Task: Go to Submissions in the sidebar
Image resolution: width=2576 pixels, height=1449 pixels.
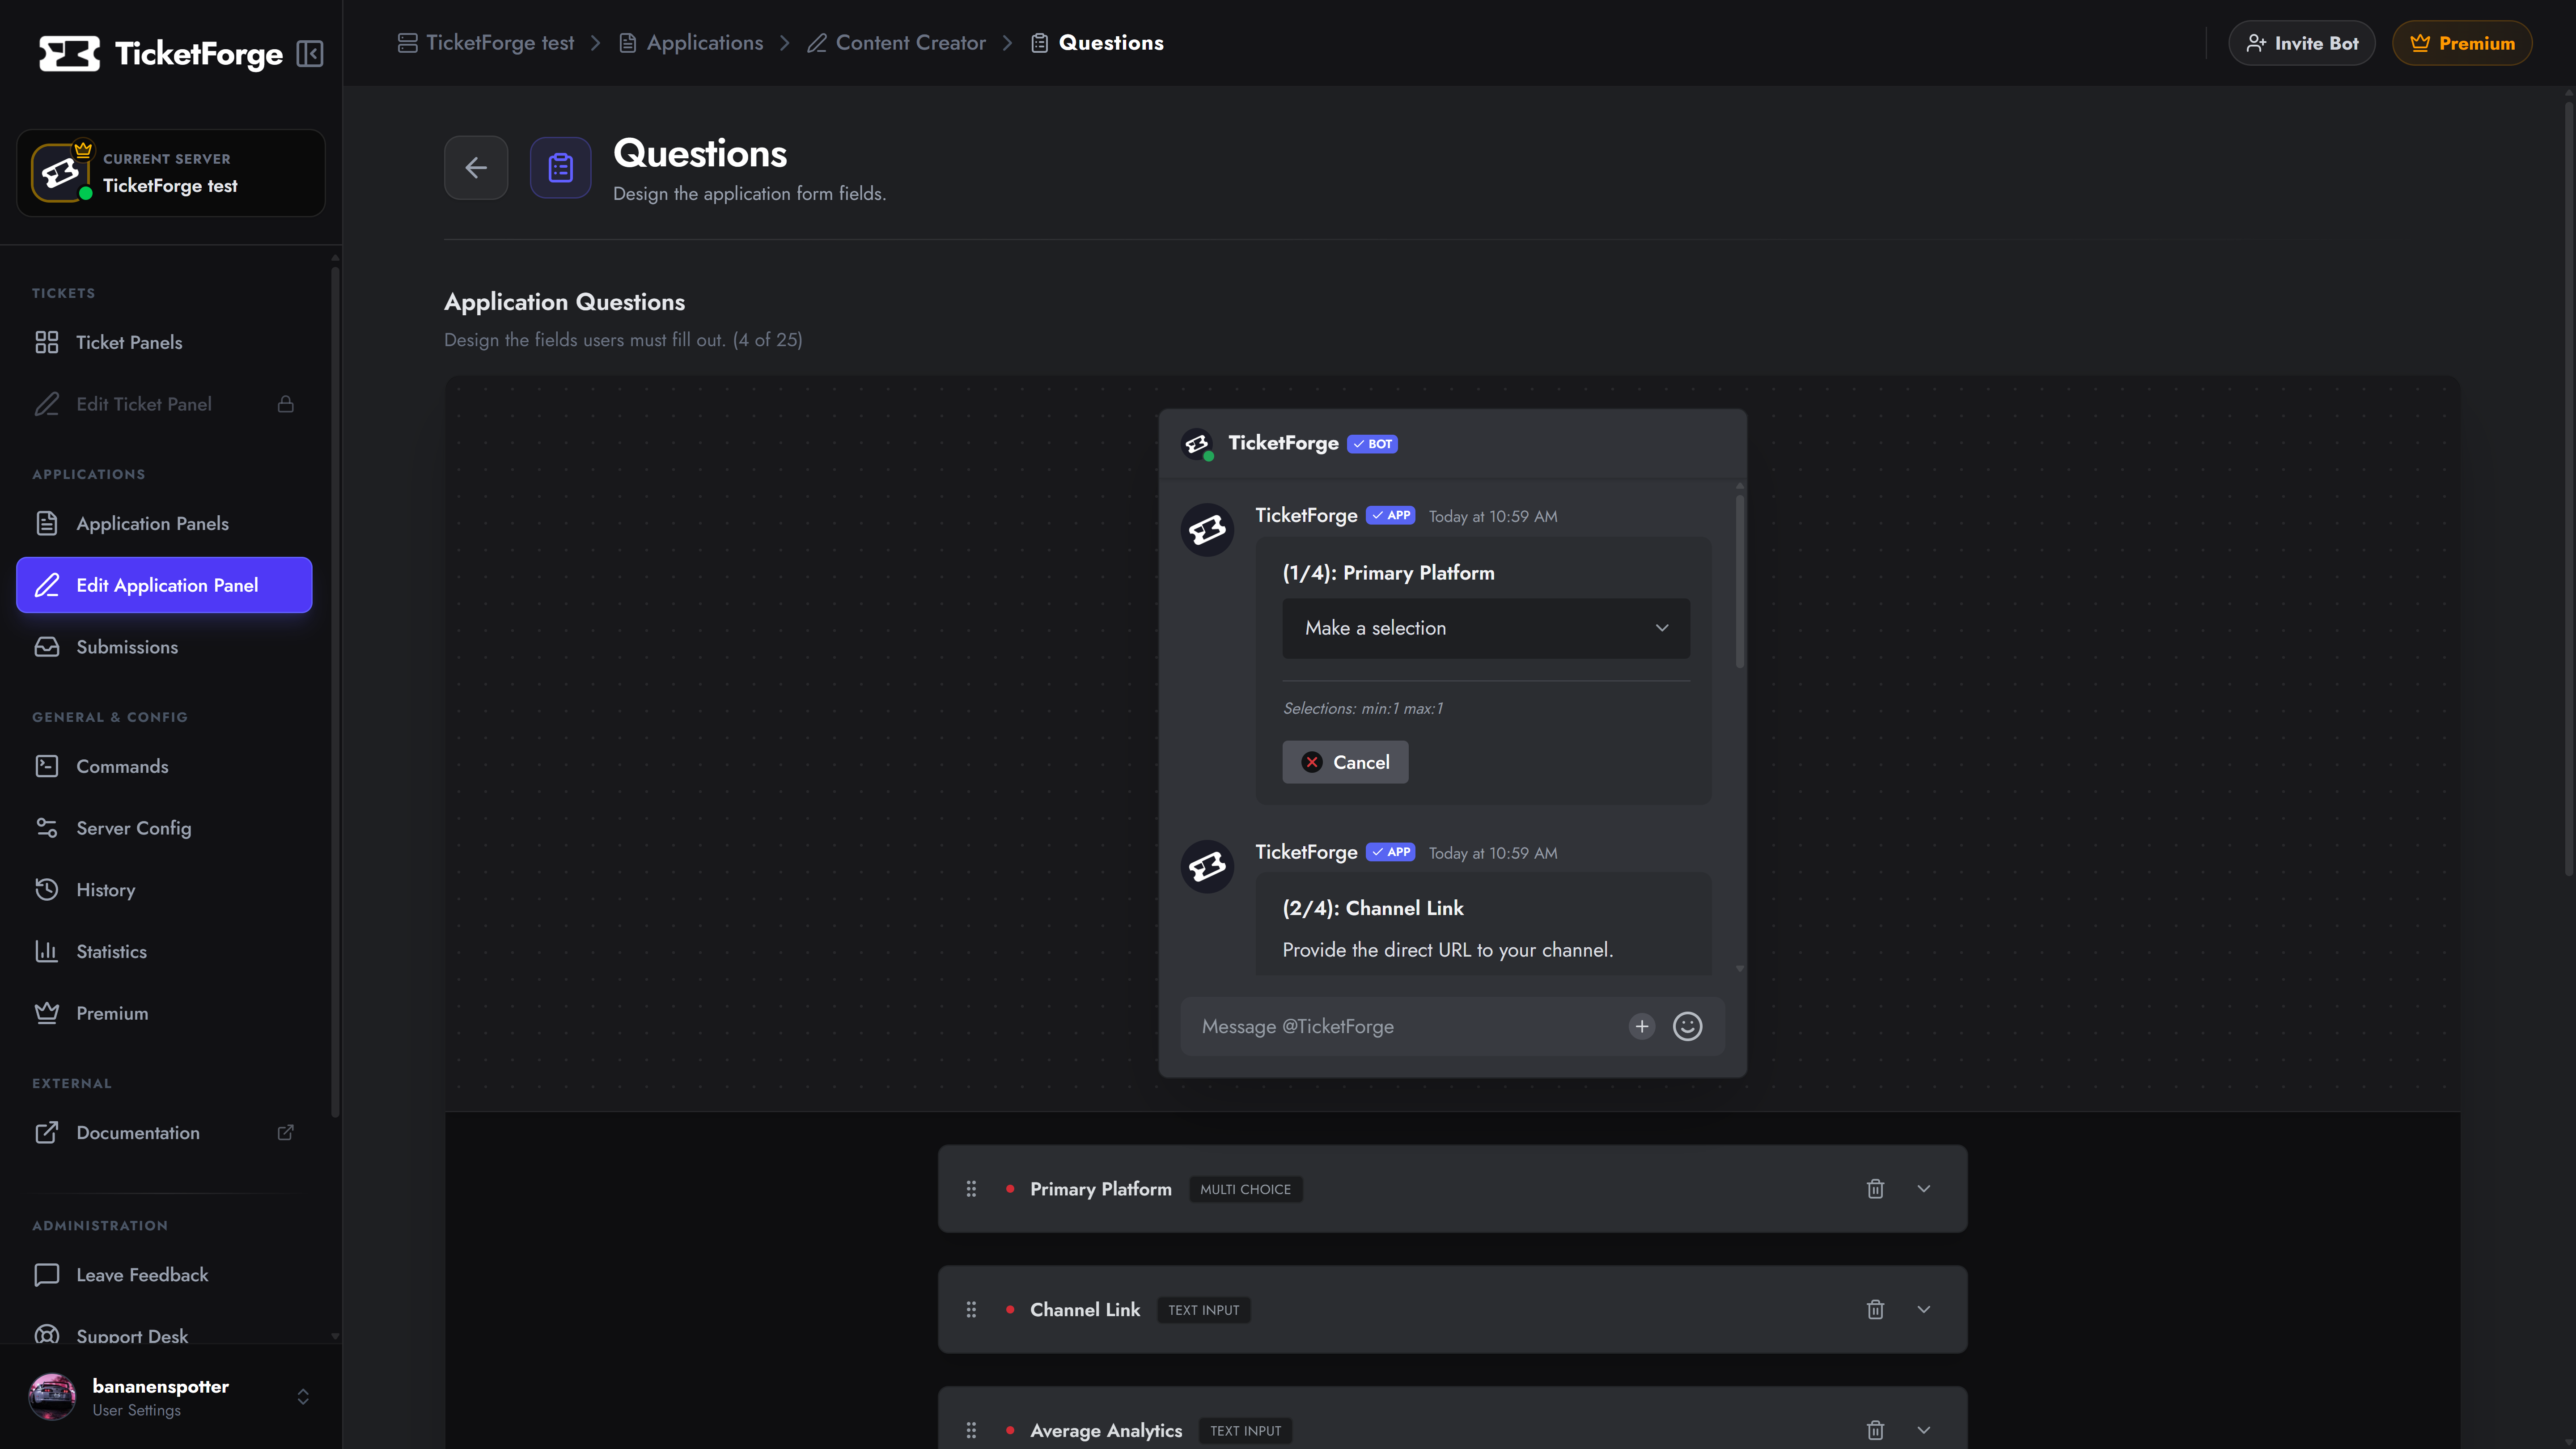Action: pos(164,647)
